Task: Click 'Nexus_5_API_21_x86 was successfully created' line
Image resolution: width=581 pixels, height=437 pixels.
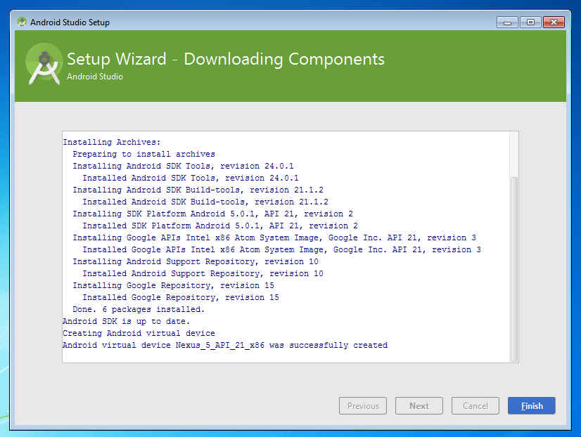Action: 225,345
